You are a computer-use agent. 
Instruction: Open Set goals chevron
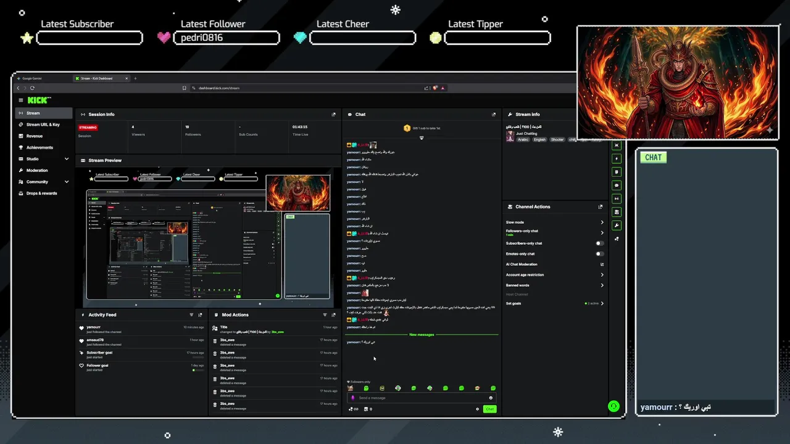602,303
